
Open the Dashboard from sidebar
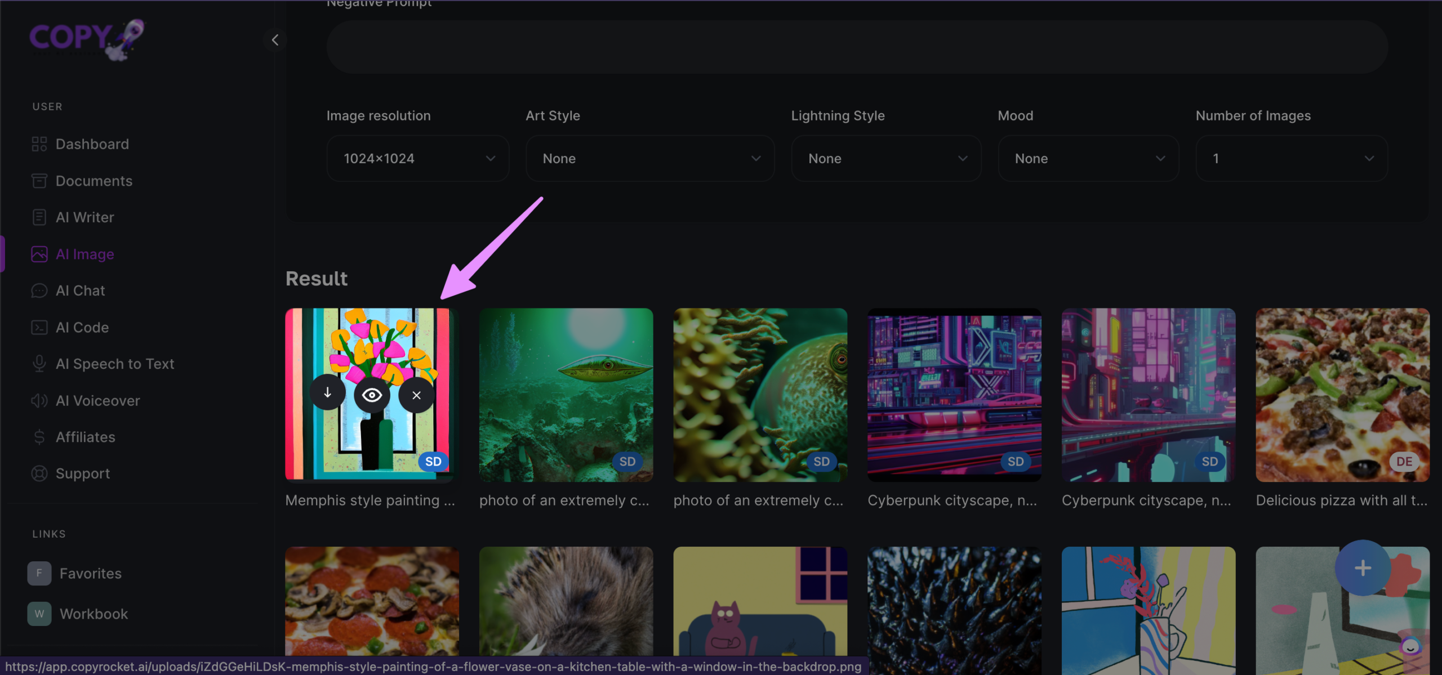coord(92,144)
